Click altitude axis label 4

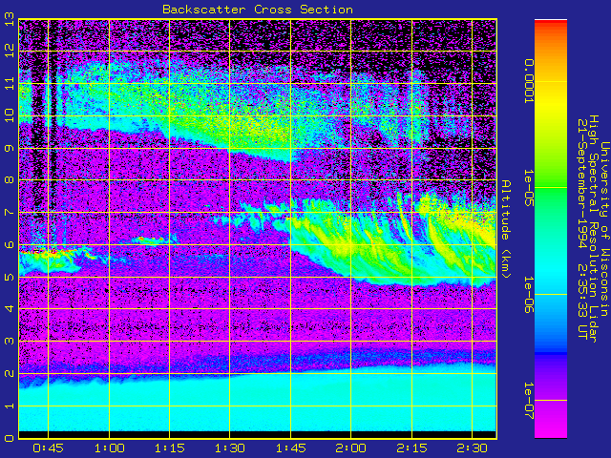pyautogui.click(x=9, y=309)
